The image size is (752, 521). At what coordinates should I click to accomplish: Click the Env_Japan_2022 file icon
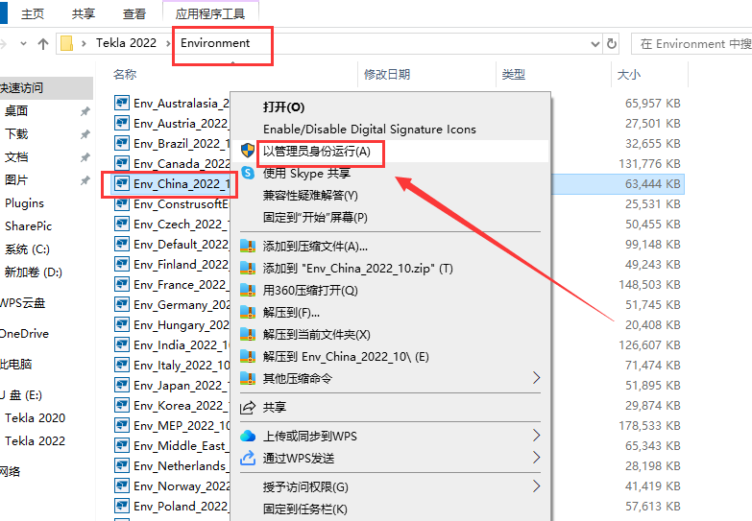pyautogui.click(x=122, y=385)
